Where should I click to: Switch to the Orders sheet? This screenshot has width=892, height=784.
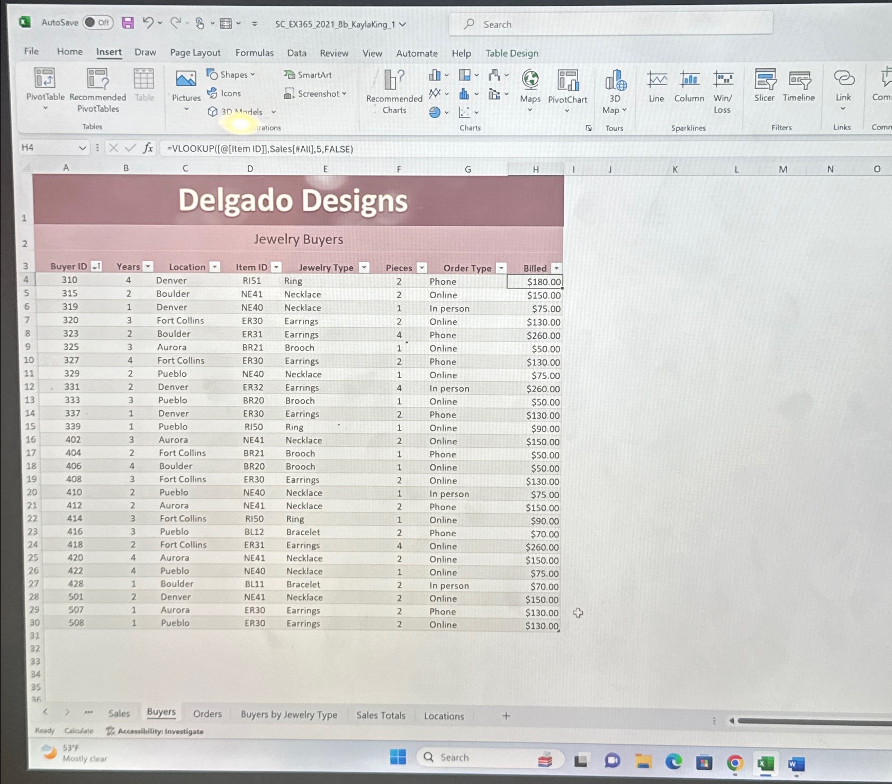click(x=208, y=714)
